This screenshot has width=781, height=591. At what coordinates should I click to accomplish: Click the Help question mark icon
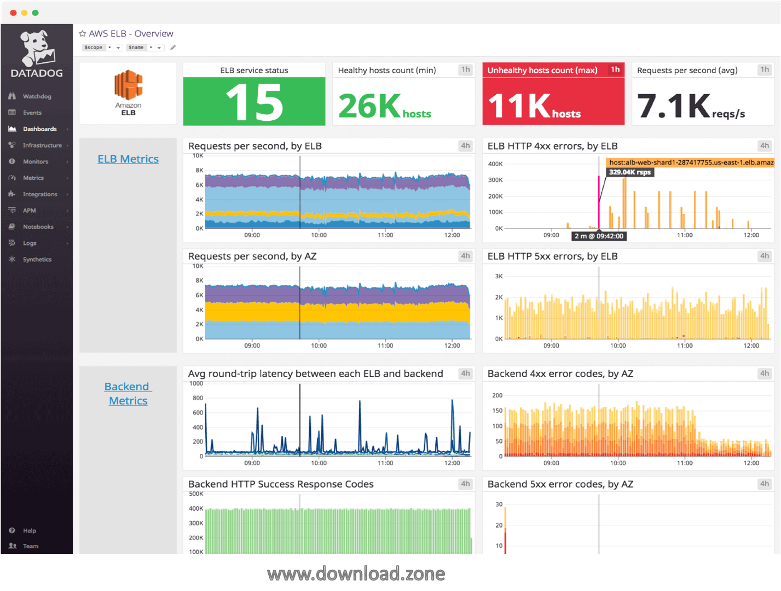(x=12, y=530)
